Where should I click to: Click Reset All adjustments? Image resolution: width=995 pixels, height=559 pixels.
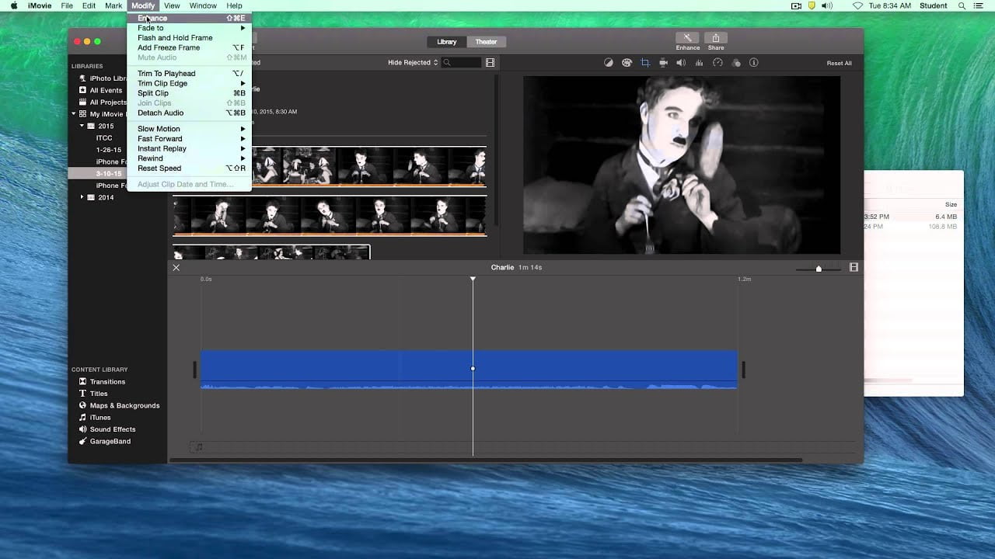click(839, 64)
